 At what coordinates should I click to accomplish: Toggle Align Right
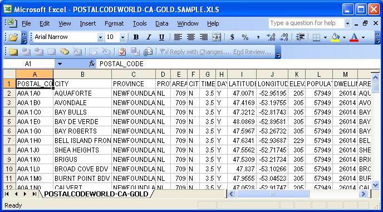click(x=204, y=37)
